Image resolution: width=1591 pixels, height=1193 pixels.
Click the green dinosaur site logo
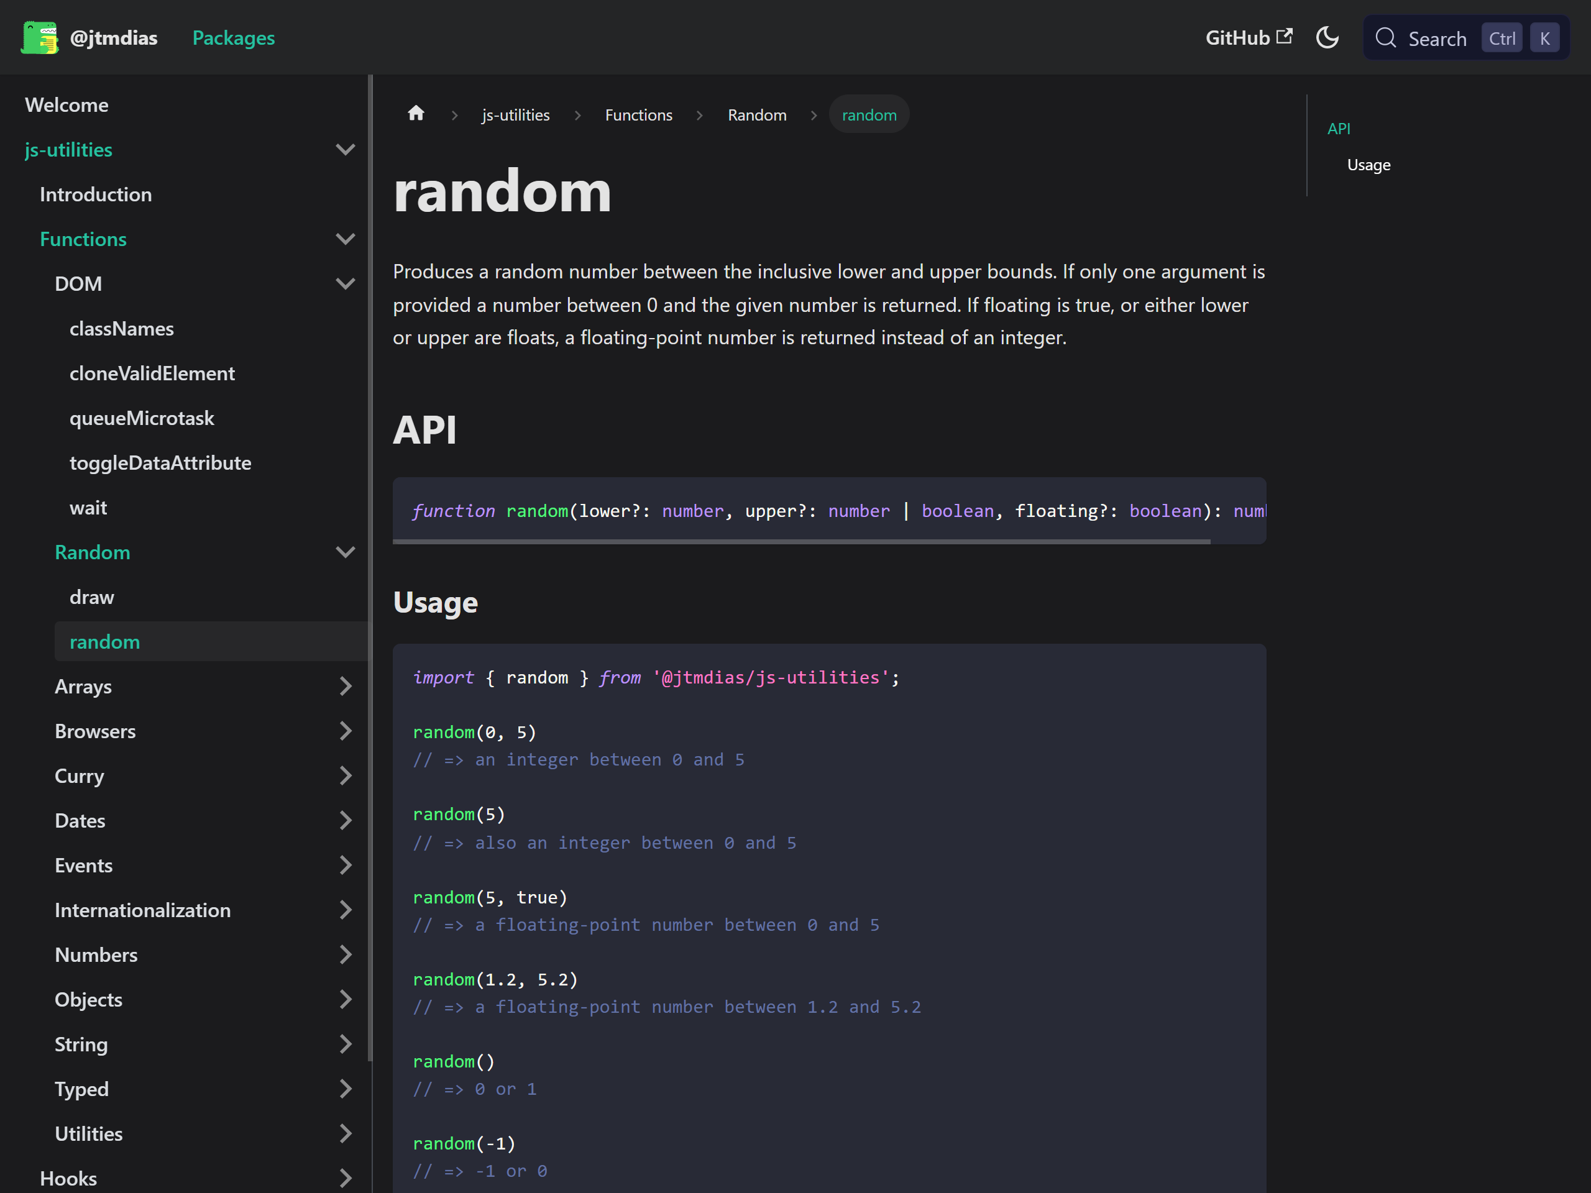[40, 37]
